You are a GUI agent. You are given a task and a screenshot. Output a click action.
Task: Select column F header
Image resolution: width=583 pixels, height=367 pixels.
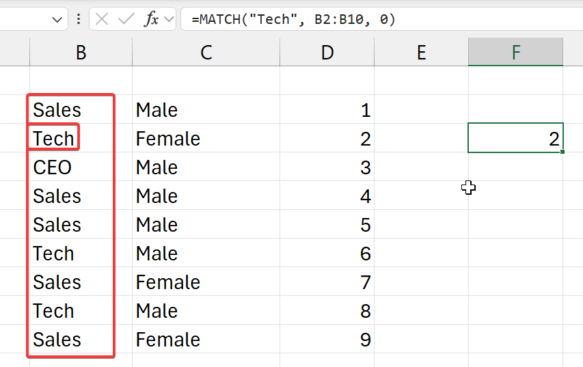(x=515, y=52)
